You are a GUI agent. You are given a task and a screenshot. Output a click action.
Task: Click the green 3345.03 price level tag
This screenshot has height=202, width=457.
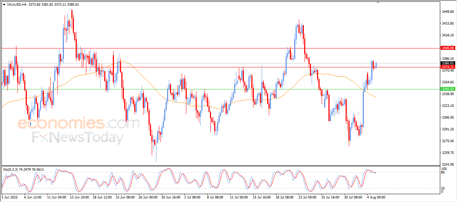[447, 89]
